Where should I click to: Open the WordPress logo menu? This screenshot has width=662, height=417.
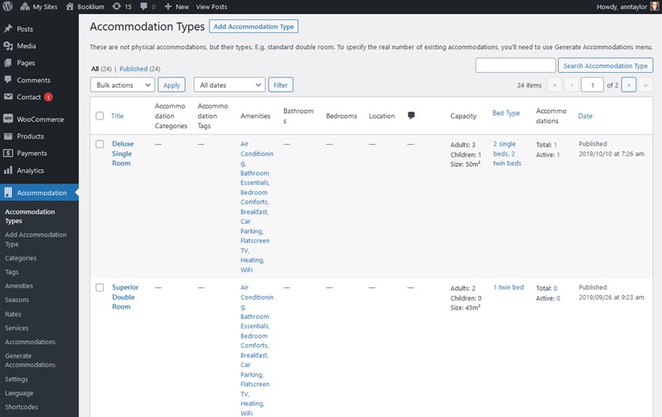click(x=8, y=6)
